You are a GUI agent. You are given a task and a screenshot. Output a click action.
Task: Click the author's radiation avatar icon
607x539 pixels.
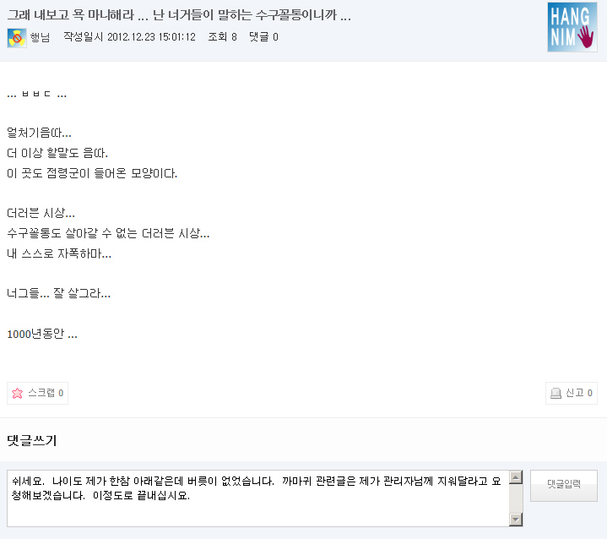point(17,38)
